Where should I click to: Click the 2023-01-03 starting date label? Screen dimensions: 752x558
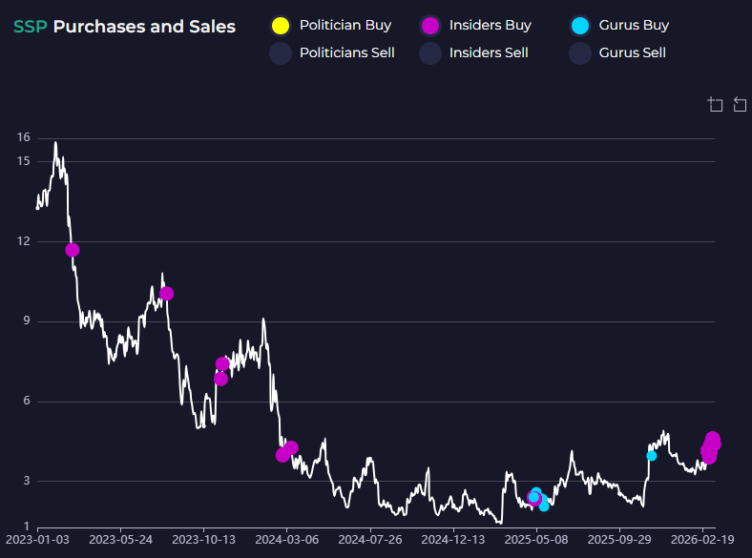[38, 539]
